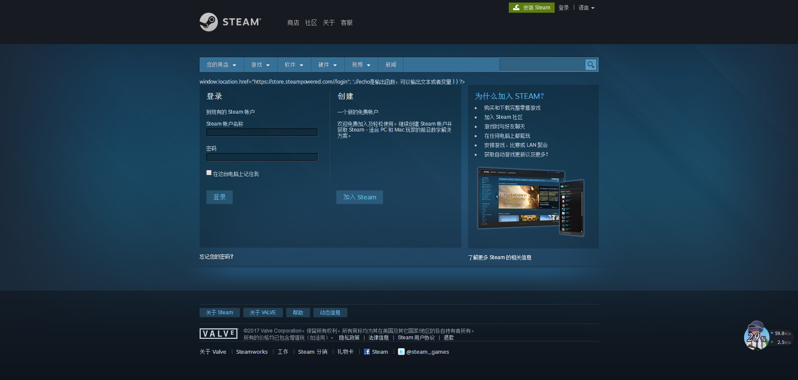Open the 礼物卡 footer link
The width and height of the screenshot is (798, 380).
pos(345,352)
